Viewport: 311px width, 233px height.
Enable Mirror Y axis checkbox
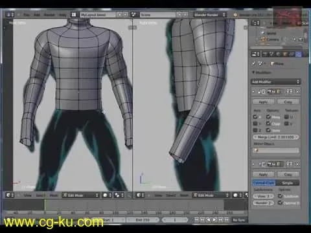point(255,124)
